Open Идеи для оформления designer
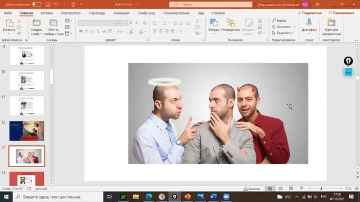 click(x=331, y=27)
